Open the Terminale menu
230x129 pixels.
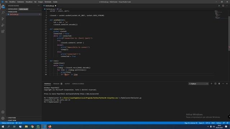(x=48, y=2)
